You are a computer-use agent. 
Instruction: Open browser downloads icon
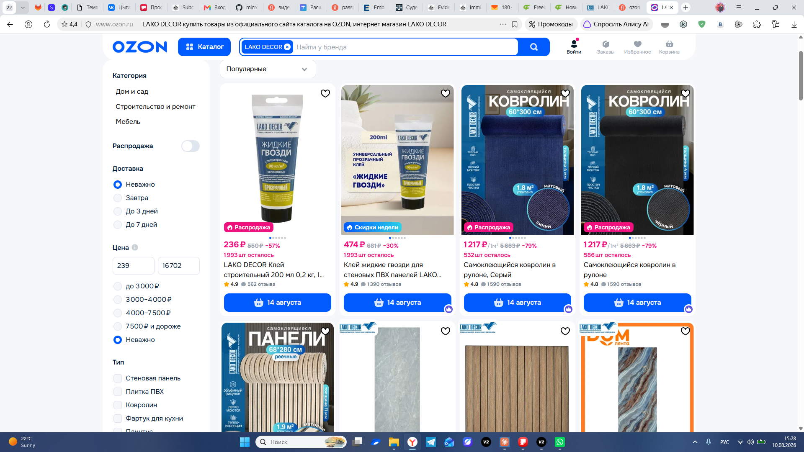coord(794,24)
